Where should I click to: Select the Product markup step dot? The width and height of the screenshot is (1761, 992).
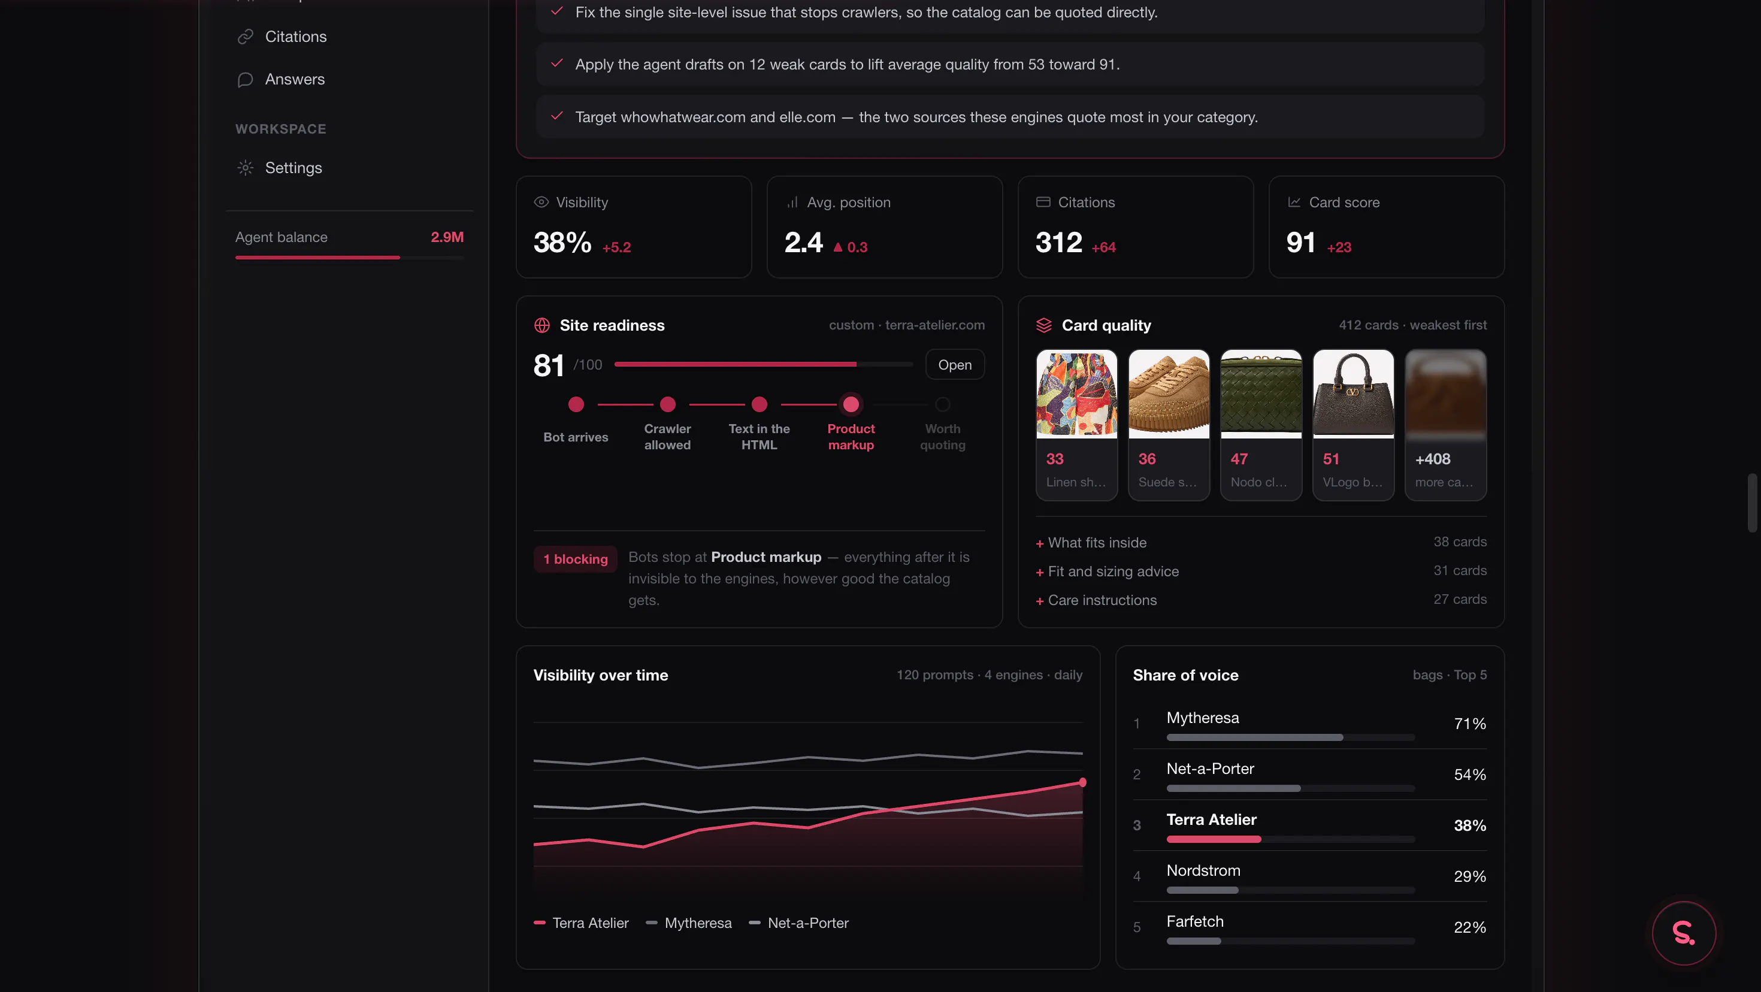[851, 405]
